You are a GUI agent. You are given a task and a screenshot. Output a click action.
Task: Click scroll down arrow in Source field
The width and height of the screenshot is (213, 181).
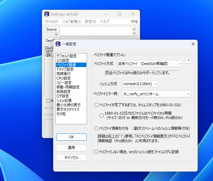click(134, 34)
